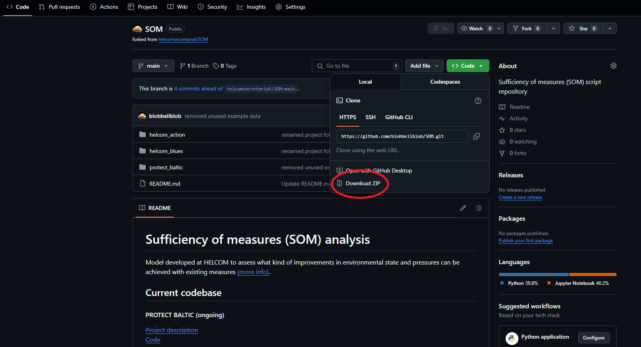Viewport: 641px width, 347px height.
Task: Select the Local tab in clone panel
Action: pyautogui.click(x=365, y=82)
